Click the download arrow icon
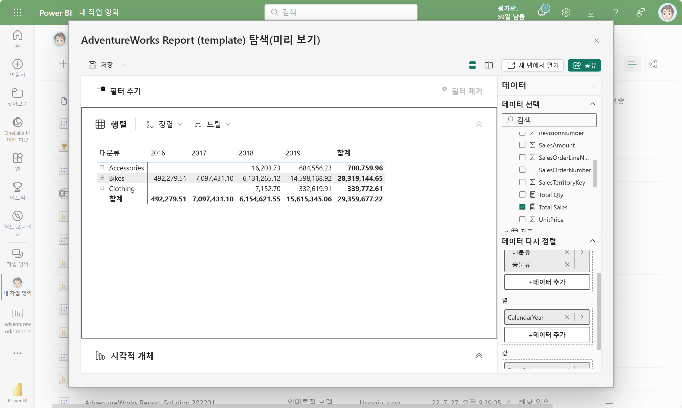Viewport: 682px width, 408px height. pyautogui.click(x=591, y=12)
